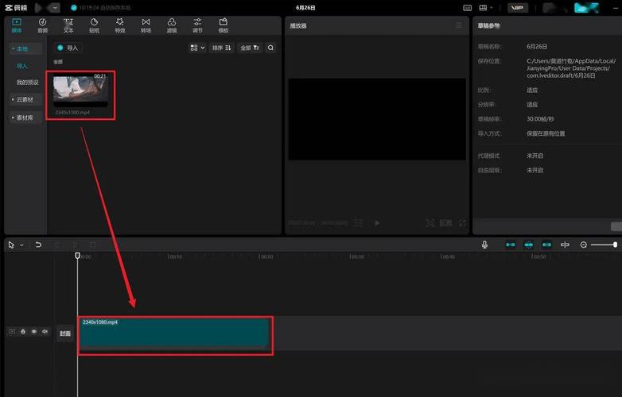The height and width of the screenshot is (397, 622).
Task: Open the grid view mode dropdown
Action: pos(197,48)
